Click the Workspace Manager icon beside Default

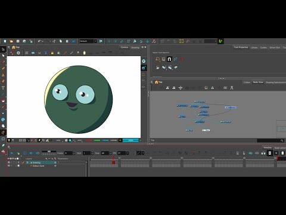(x=101, y=41)
